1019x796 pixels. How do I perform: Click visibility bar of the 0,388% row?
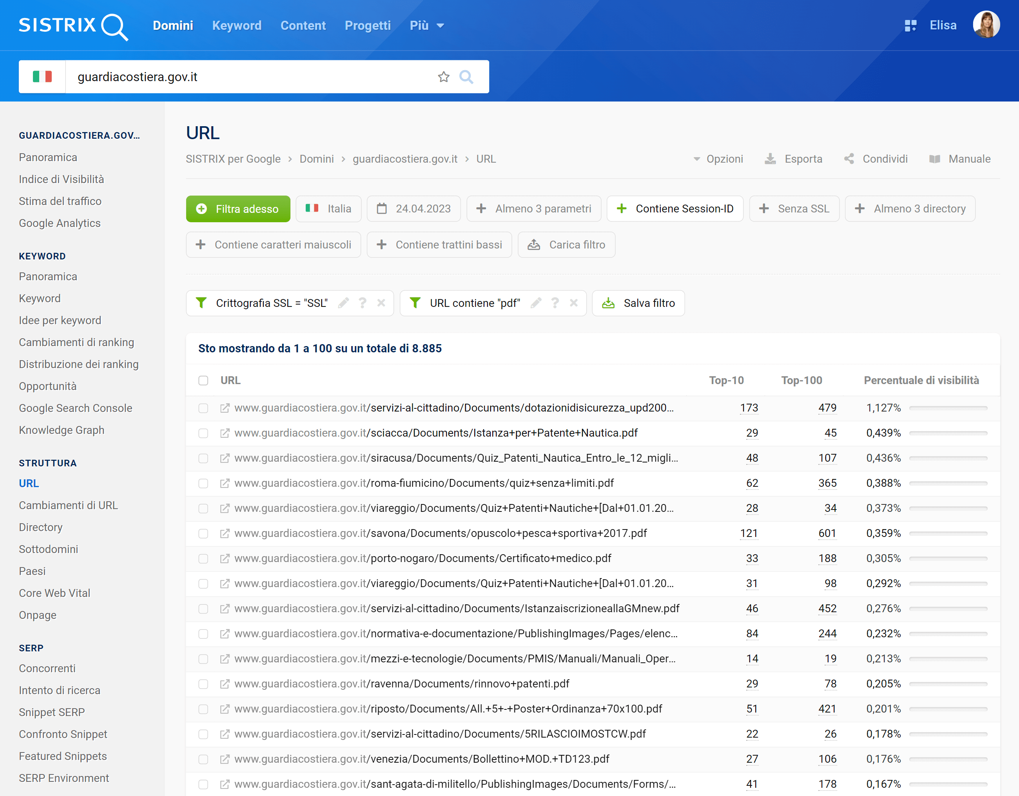pyautogui.click(x=948, y=483)
